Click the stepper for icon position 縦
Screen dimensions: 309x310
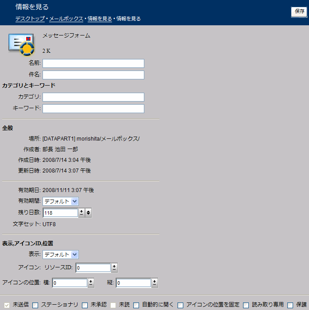(154, 283)
